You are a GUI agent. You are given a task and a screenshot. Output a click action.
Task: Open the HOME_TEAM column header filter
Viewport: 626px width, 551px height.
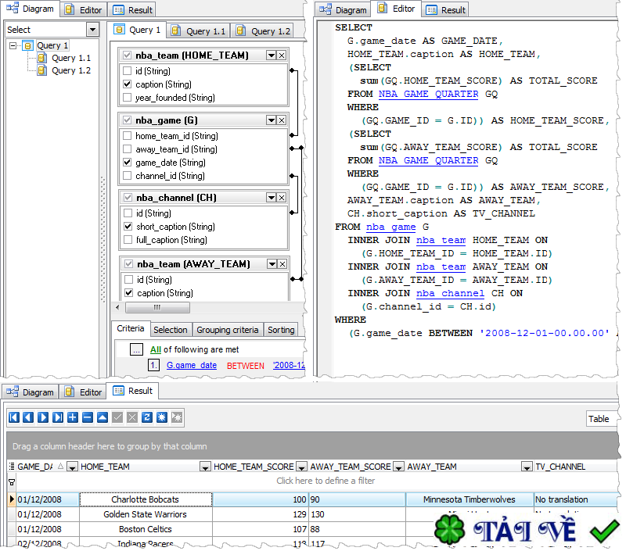pyautogui.click(x=205, y=467)
